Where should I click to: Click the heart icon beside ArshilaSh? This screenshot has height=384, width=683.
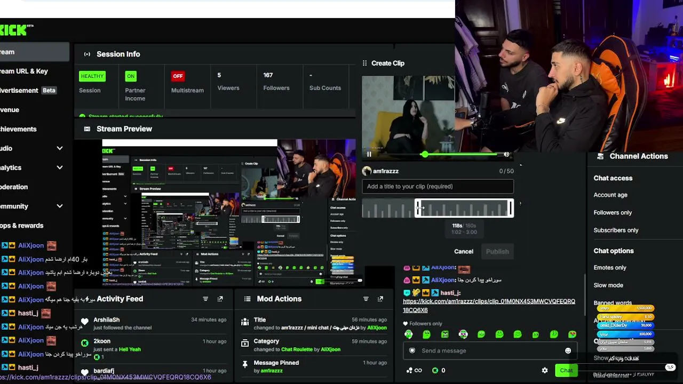(x=84, y=322)
